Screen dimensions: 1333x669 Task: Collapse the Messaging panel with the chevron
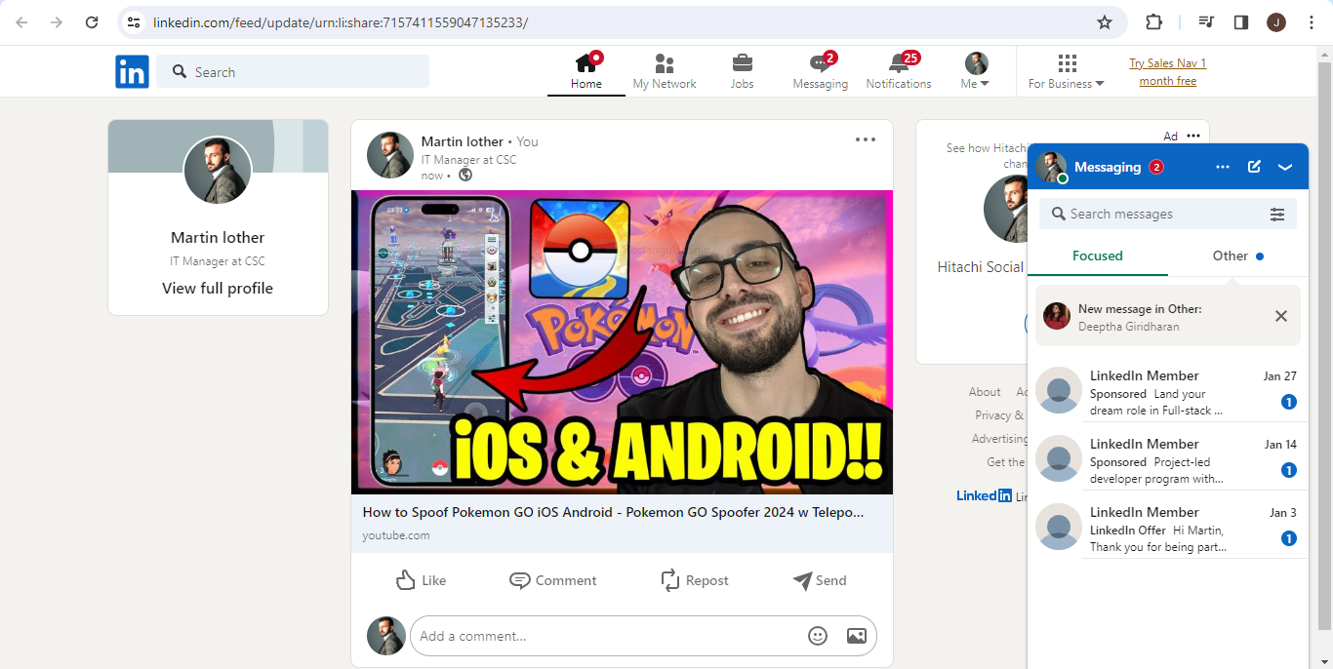pyautogui.click(x=1285, y=167)
